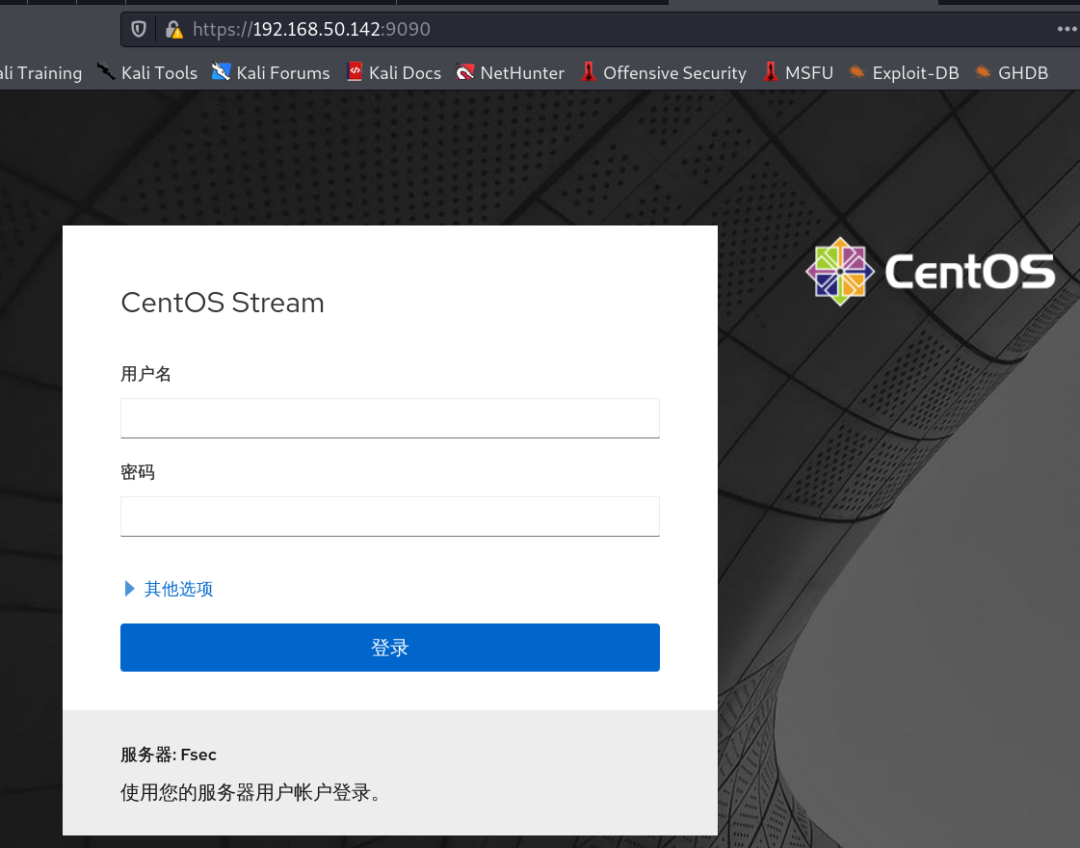Click the shield tracking protection icon

click(139, 29)
